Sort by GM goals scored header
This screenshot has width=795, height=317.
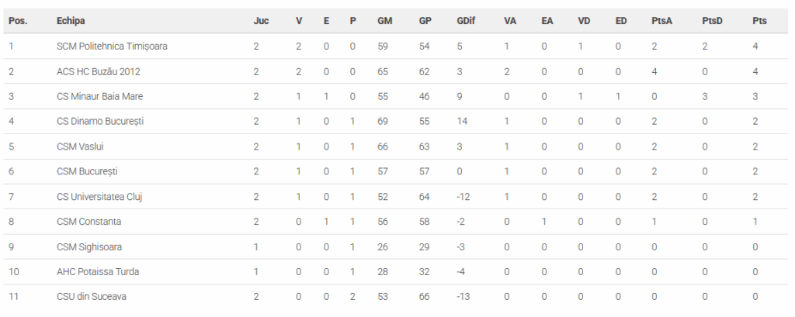click(384, 21)
